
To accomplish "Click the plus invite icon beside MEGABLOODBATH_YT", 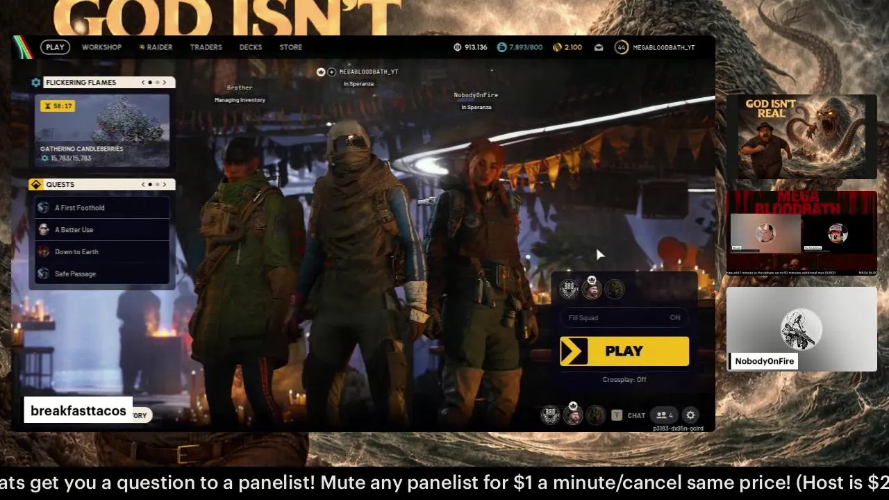I will pyautogui.click(x=331, y=72).
